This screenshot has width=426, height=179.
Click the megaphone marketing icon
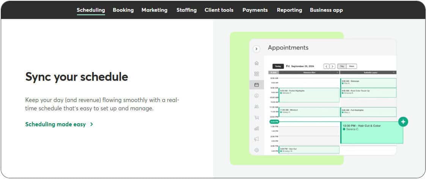(256, 139)
